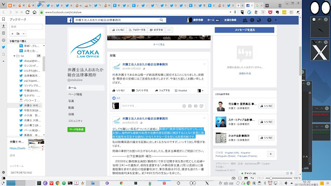Image resolution: width=331 pixels, height=186 pixels.
Task: Open the page more options ellipsis menu
Action: (169, 30)
